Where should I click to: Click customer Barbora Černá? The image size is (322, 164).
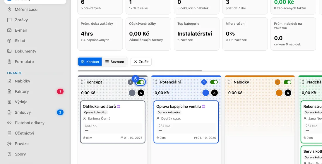point(99,119)
